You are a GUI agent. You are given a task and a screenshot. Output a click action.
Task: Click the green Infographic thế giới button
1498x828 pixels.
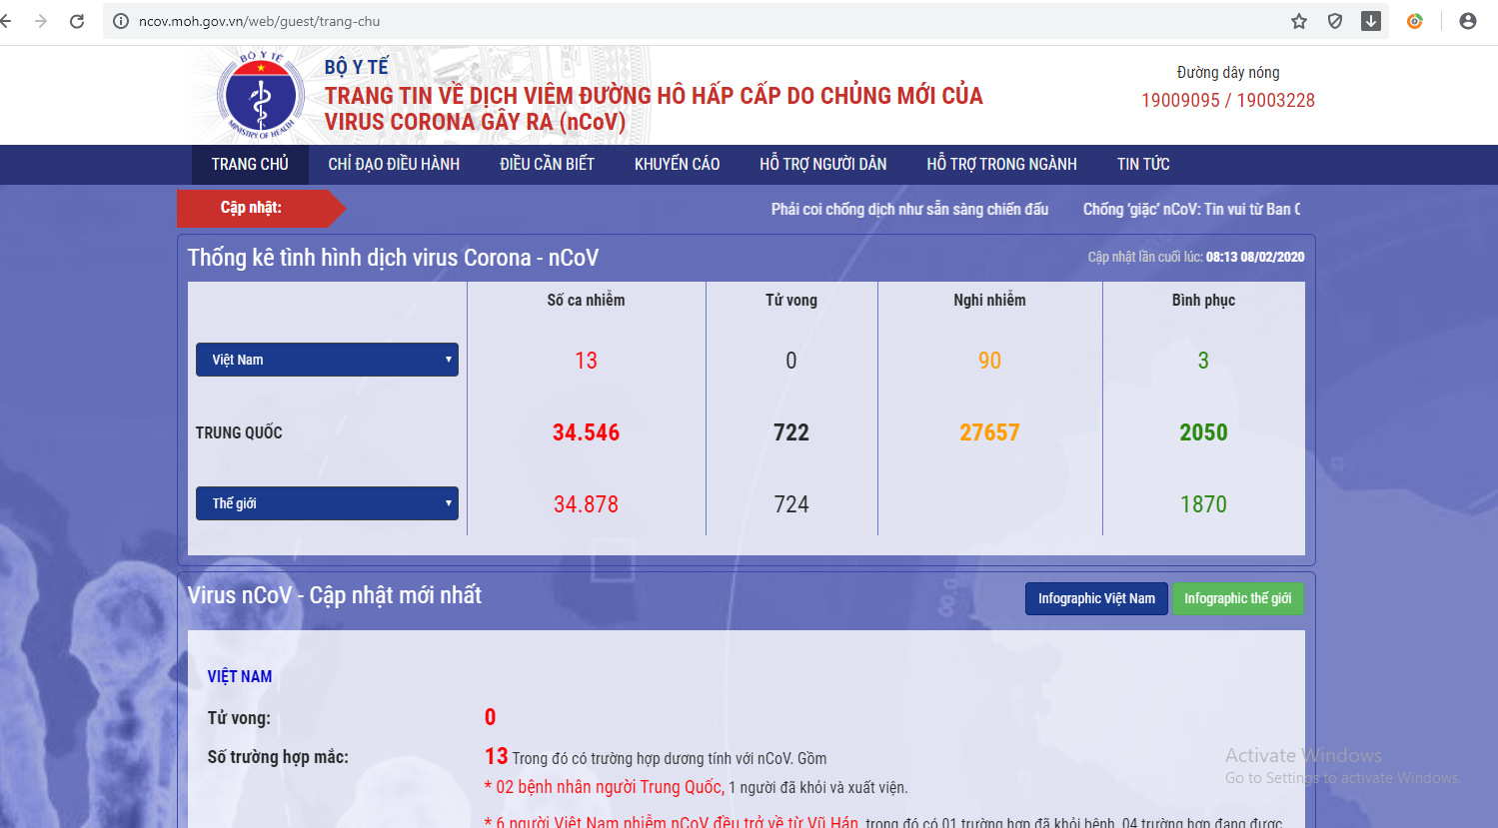coord(1237,598)
